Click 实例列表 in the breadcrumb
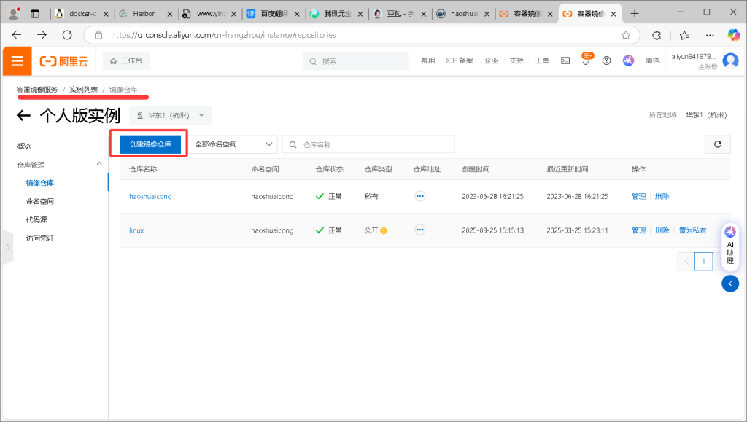 pos(84,90)
